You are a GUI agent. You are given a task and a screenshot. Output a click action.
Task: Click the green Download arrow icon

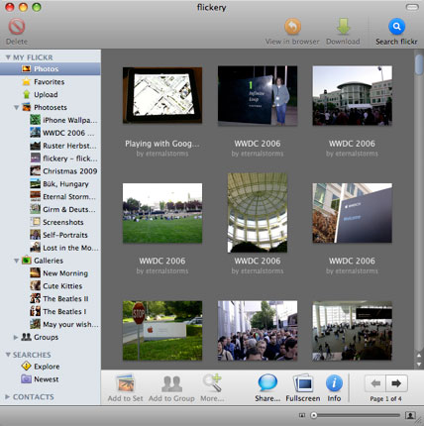[343, 27]
